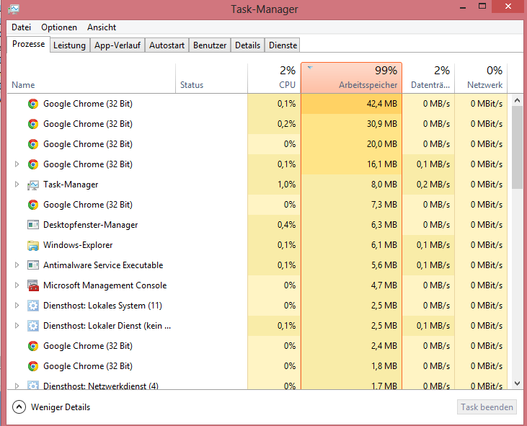The image size is (527, 426).
Task: Select the Windows-Explorer process name
Action: (x=78, y=245)
